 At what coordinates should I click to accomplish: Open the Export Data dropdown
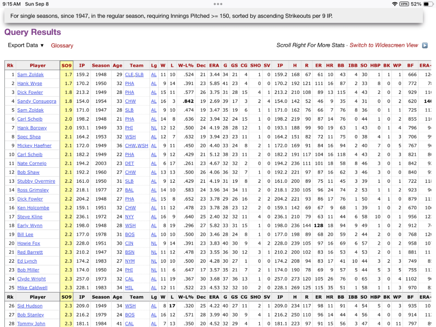pyautogui.click(x=26, y=45)
